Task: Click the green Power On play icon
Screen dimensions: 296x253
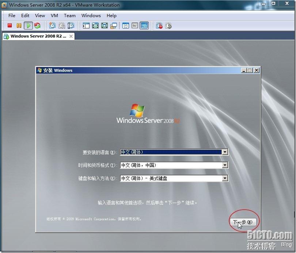Action: (x=28, y=26)
